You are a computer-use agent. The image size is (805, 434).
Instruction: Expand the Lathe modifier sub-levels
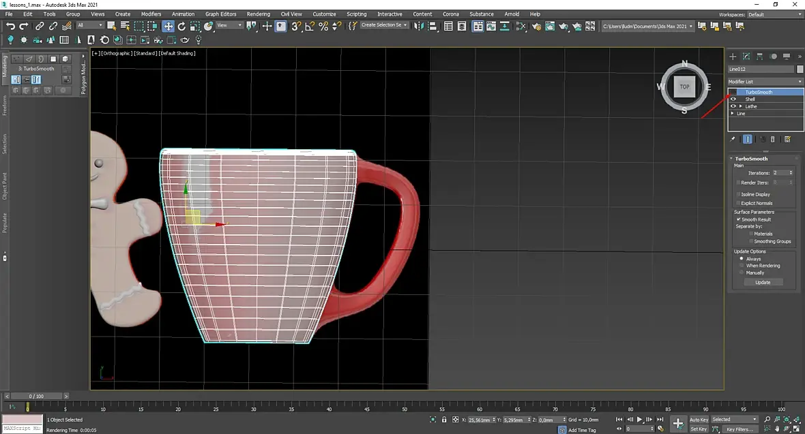pos(741,106)
